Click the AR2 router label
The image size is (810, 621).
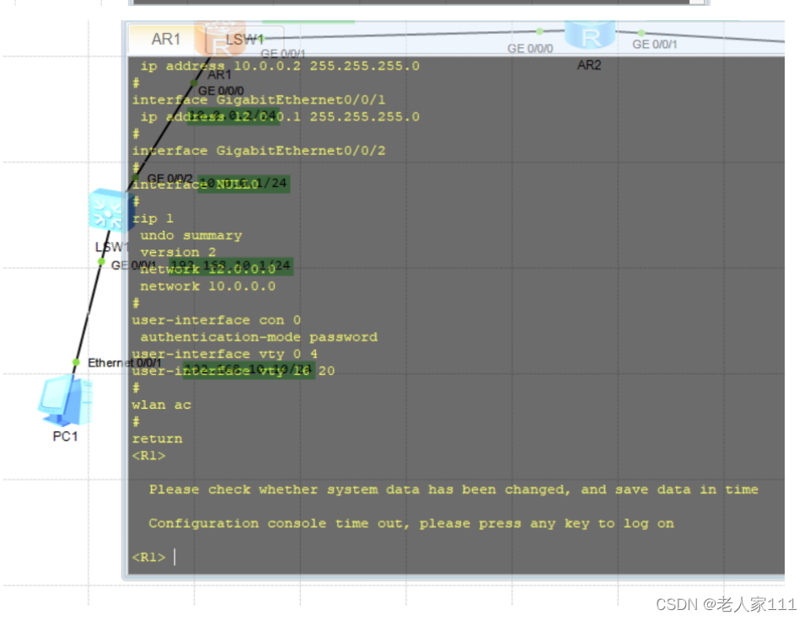point(589,65)
